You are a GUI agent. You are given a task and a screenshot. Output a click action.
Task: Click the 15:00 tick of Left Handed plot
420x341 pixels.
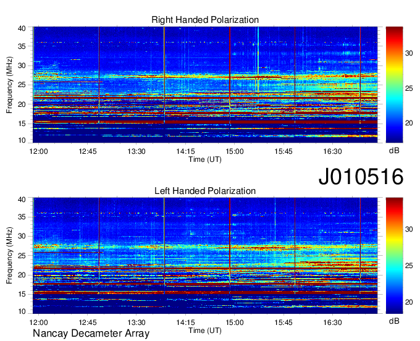pos(234,322)
